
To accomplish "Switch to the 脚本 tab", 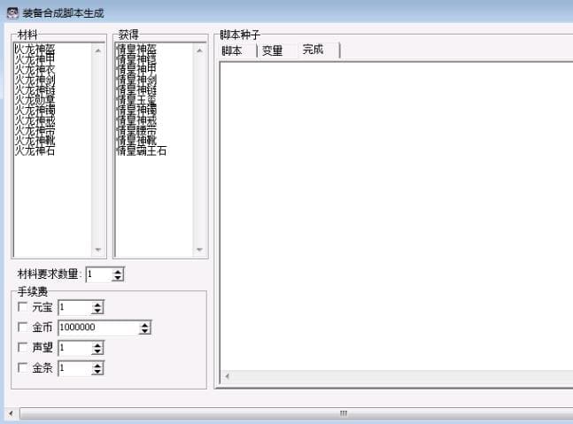I will coord(232,50).
